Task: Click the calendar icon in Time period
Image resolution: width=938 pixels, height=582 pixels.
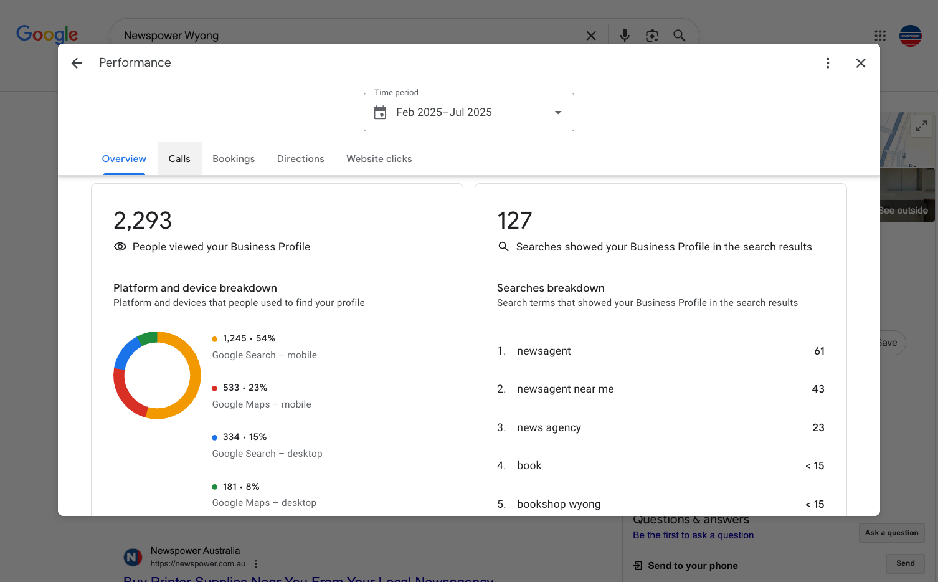Action: 380,112
